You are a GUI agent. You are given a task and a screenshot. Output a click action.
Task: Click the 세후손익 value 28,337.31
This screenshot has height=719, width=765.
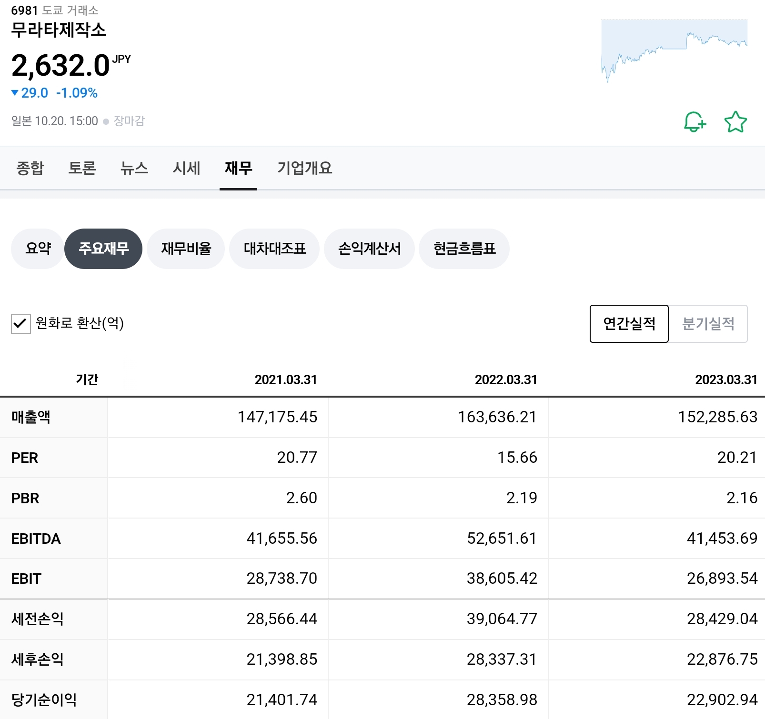pyautogui.click(x=502, y=659)
